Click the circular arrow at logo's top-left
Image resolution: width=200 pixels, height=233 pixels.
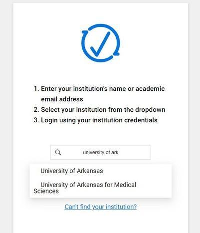(85, 32)
